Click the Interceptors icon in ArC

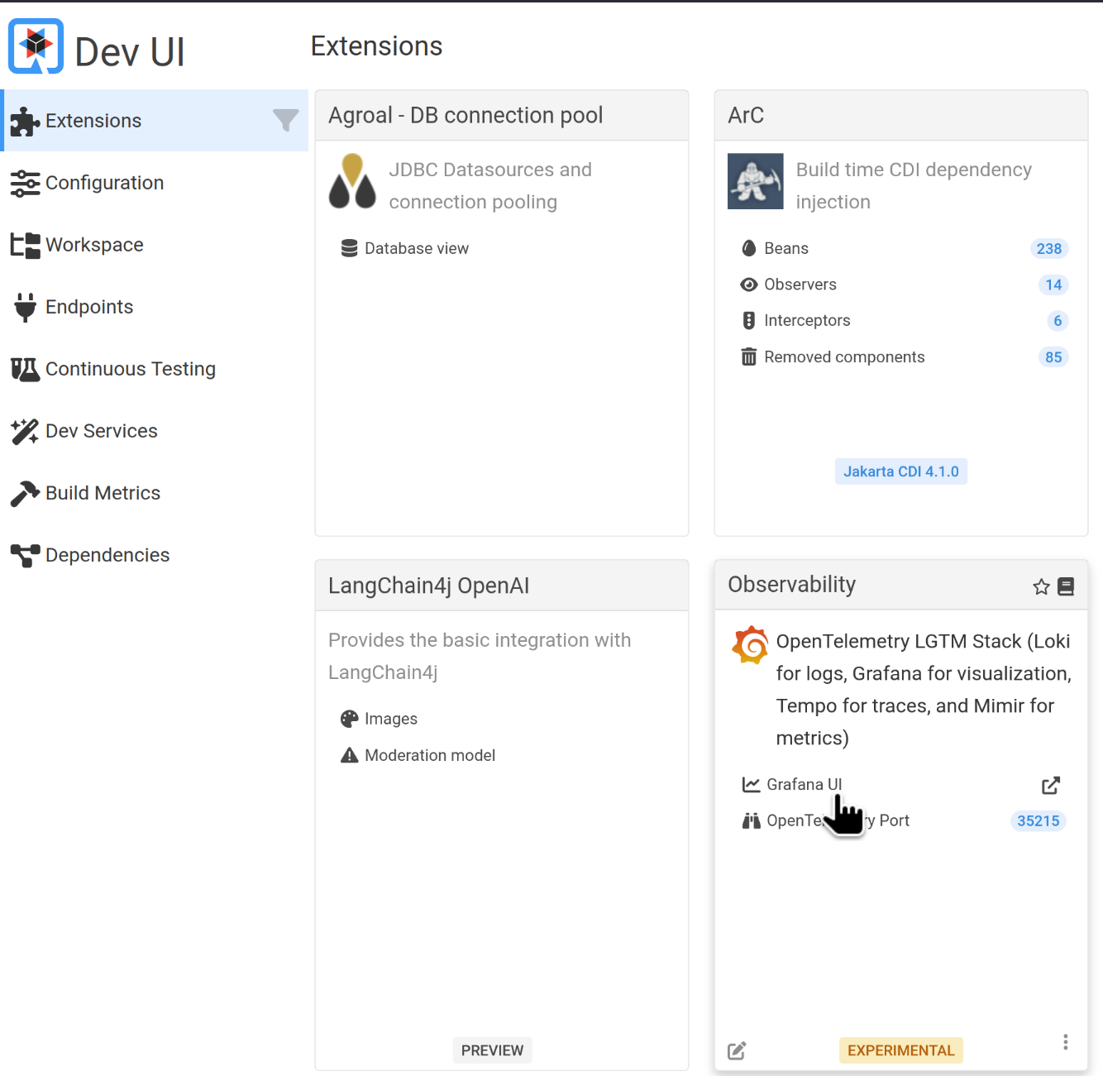point(748,321)
